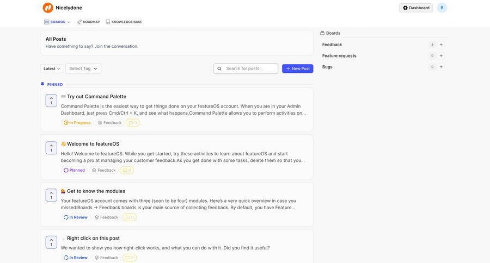Image resolution: width=490 pixels, height=263 pixels.
Task: Open the Right click on this post title
Action: 93,238
